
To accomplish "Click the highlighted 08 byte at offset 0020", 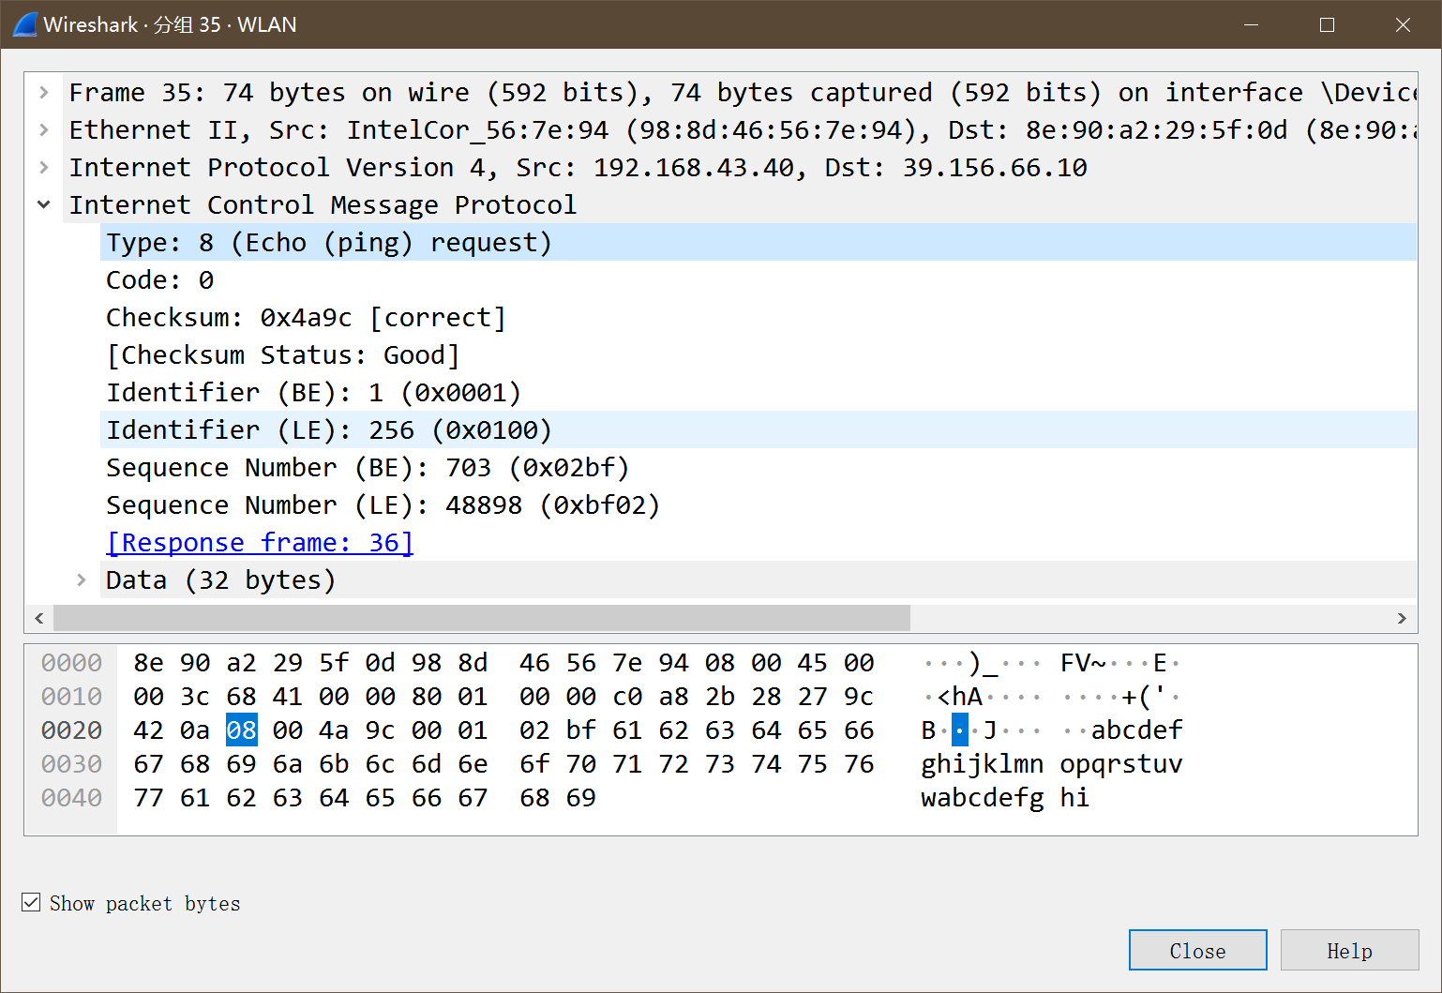I will click(241, 730).
